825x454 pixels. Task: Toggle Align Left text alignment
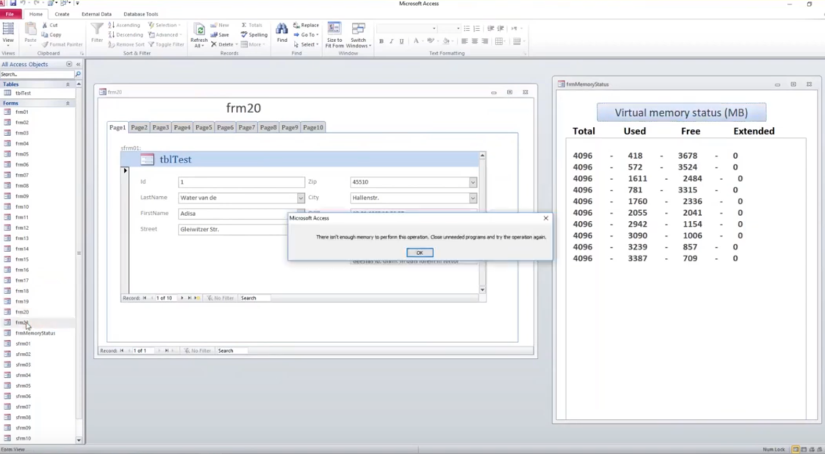(464, 41)
